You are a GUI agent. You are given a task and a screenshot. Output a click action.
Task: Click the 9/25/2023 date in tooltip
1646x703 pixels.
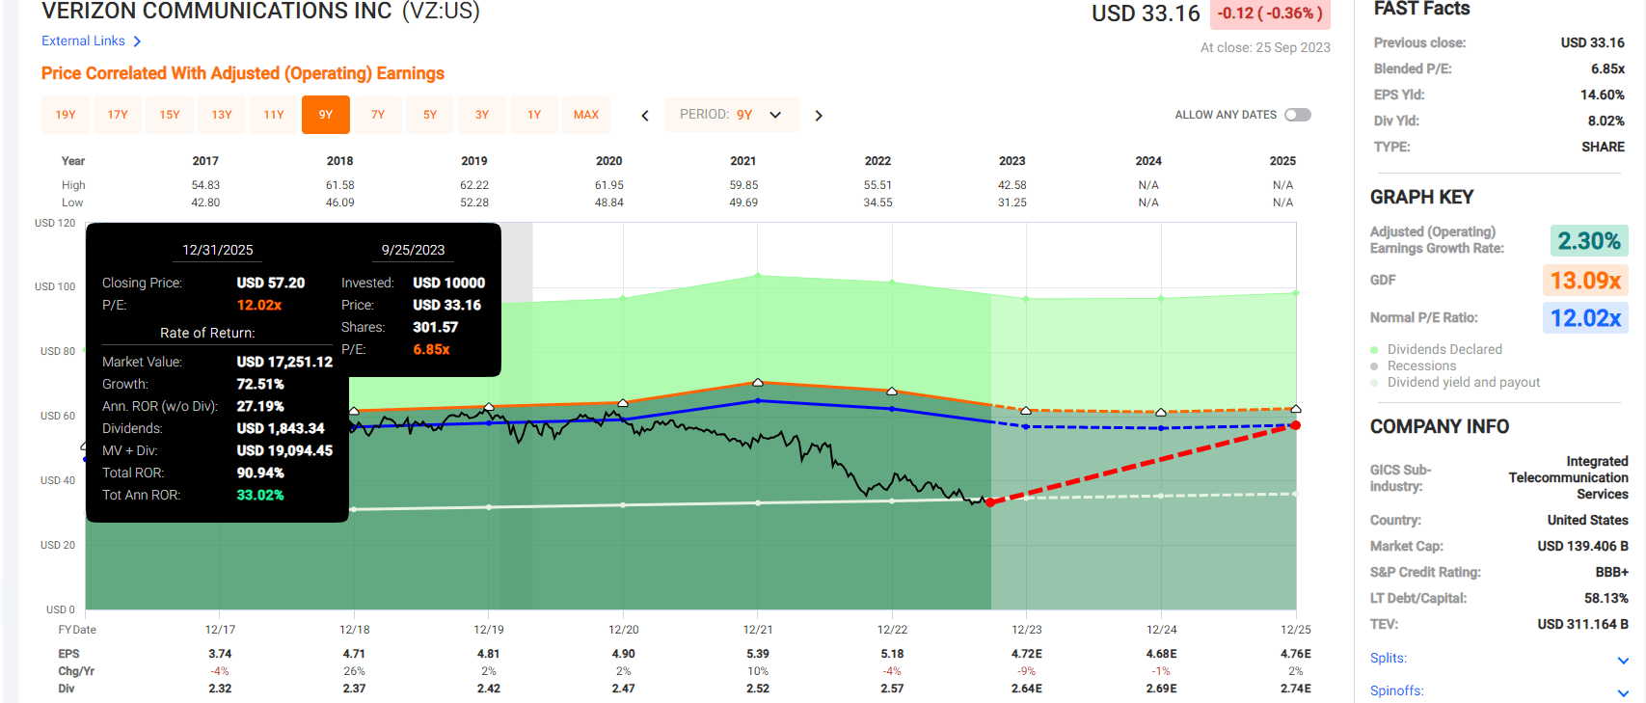413,250
